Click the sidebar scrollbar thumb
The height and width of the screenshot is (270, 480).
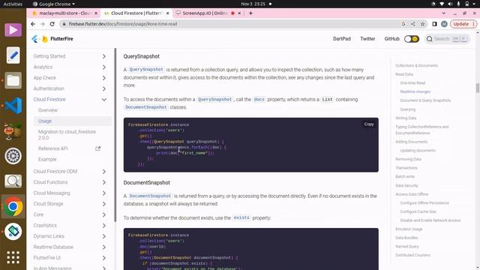coord(115,135)
